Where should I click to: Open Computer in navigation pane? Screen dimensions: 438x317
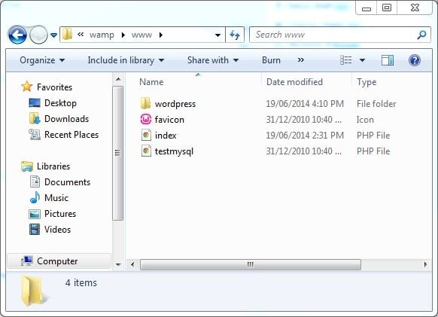point(57,261)
